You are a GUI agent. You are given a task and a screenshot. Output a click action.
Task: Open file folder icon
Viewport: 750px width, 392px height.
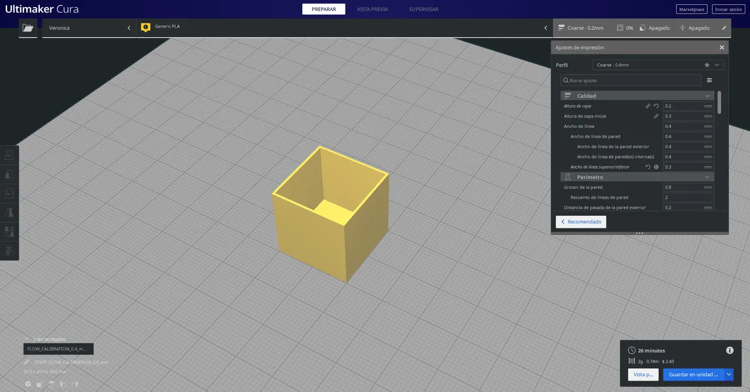point(28,28)
